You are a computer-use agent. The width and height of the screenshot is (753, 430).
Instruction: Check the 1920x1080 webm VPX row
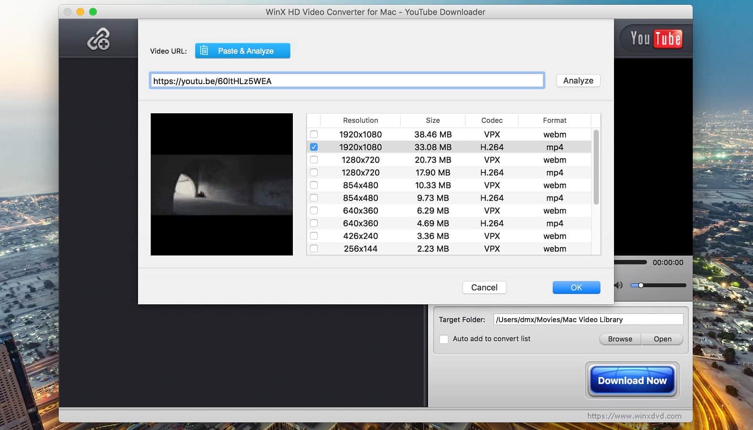tap(314, 134)
